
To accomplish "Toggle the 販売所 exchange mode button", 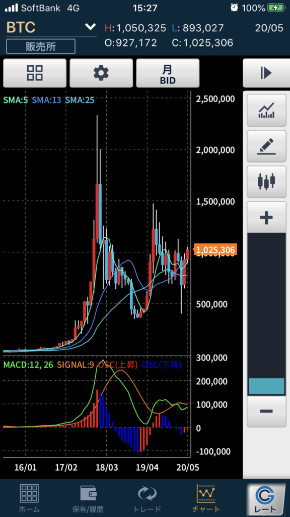I will (41, 46).
